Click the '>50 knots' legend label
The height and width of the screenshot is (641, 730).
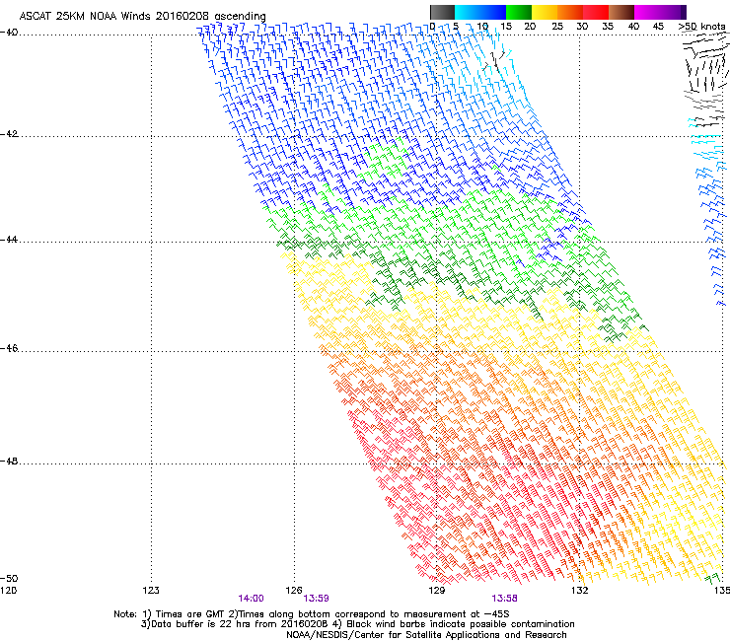tap(701, 26)
